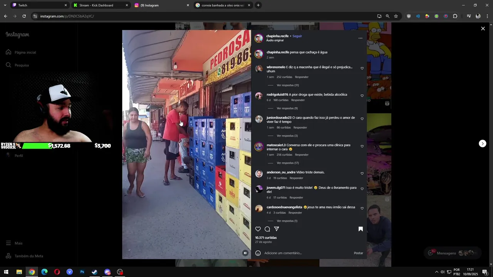Reply to wbrenomelo's comment

[302, 77]
